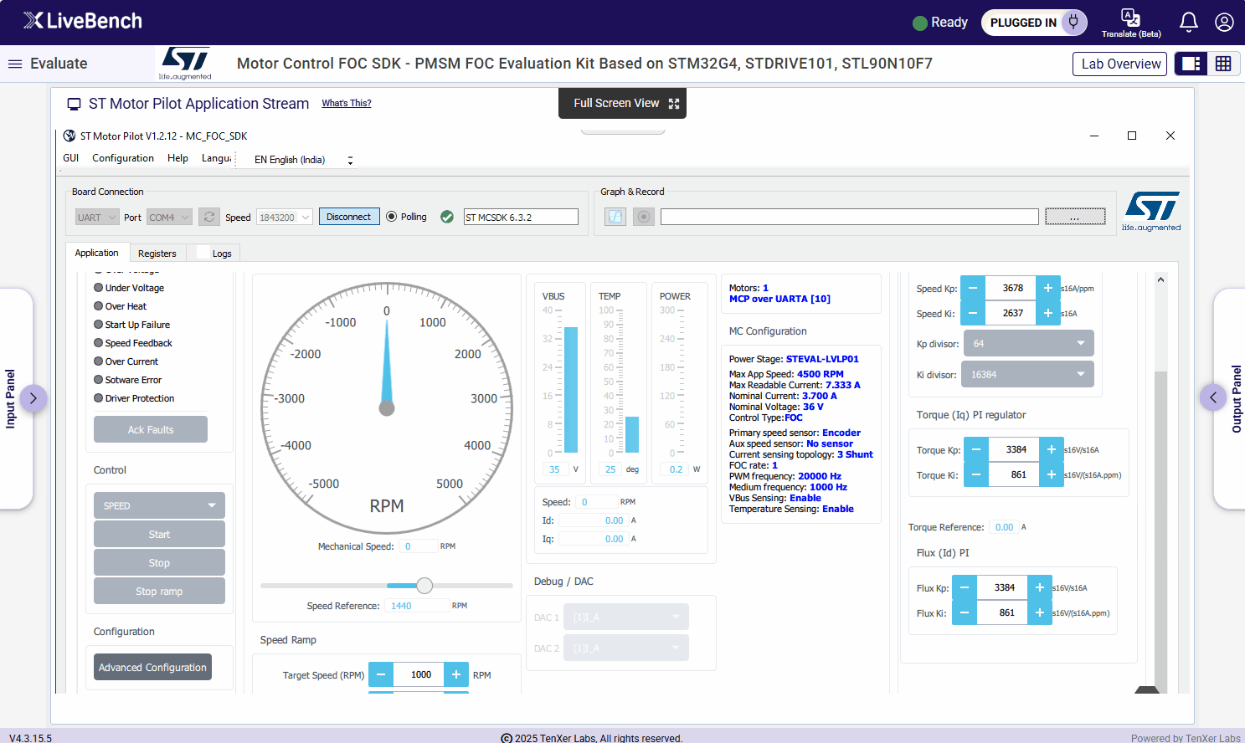Open the Kp divisor dropdown
The width and height of the screenshot is (1245, 743).
click(1029, 343)
